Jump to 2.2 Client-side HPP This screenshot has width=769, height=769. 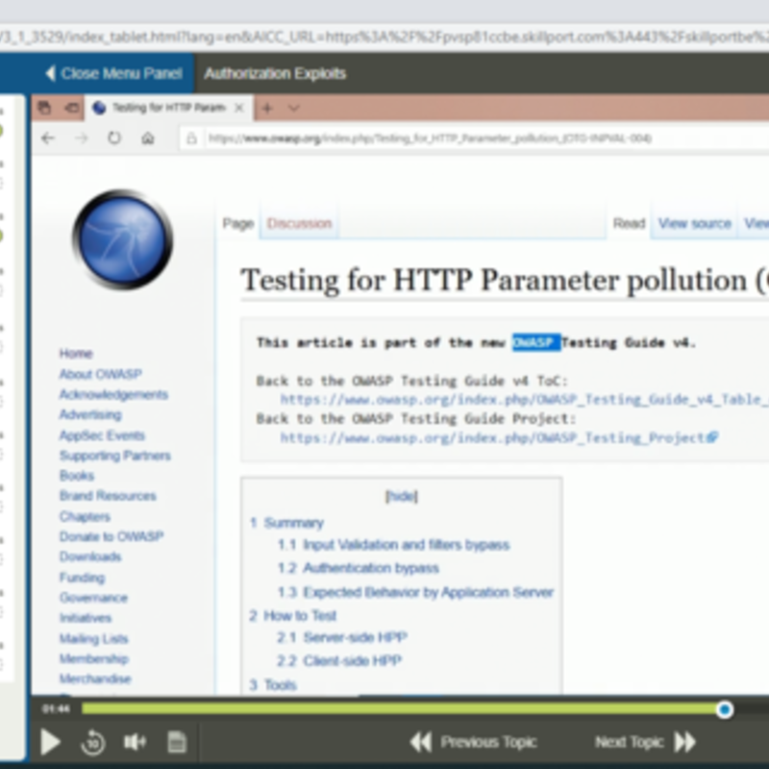[x=339, y=660]
